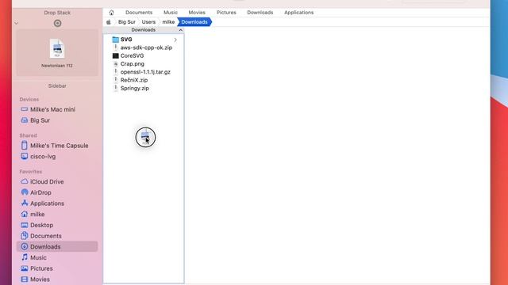
Task: Select the CoreSVG item icon
Action: tap(115, 55)
